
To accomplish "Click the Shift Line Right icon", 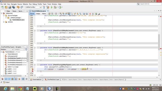I will point(87,14).
